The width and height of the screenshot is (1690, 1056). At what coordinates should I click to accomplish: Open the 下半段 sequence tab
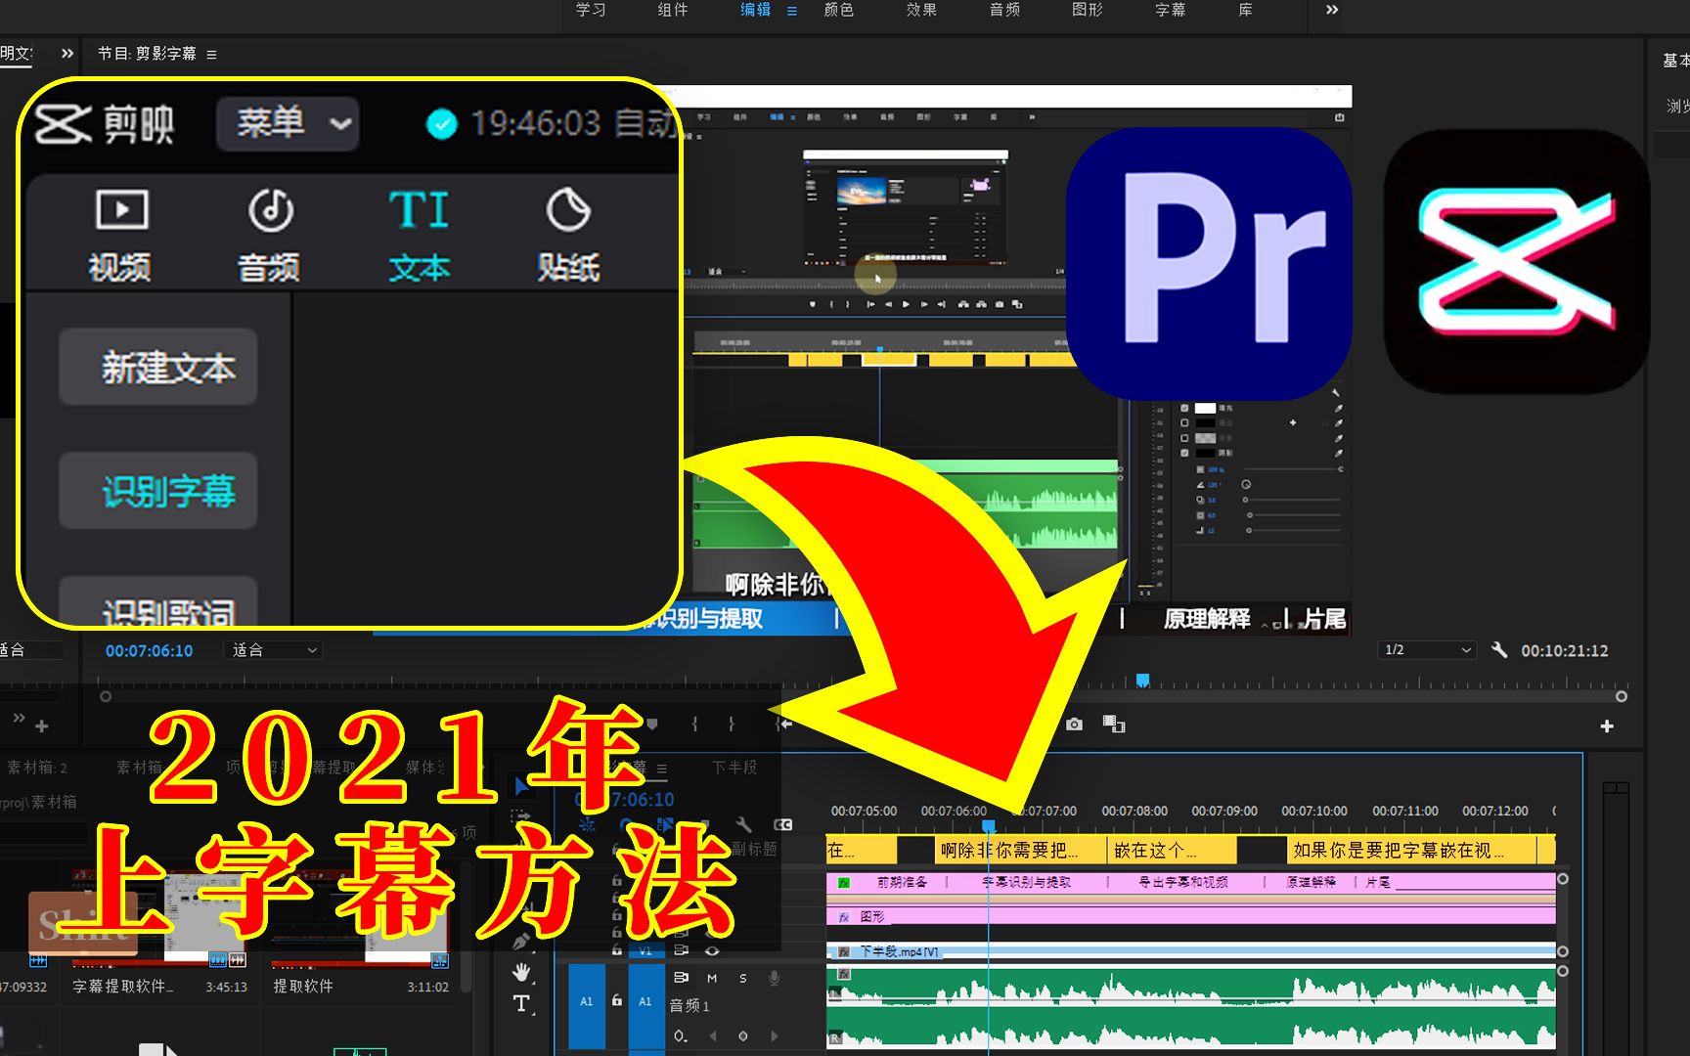coord(734,768)
